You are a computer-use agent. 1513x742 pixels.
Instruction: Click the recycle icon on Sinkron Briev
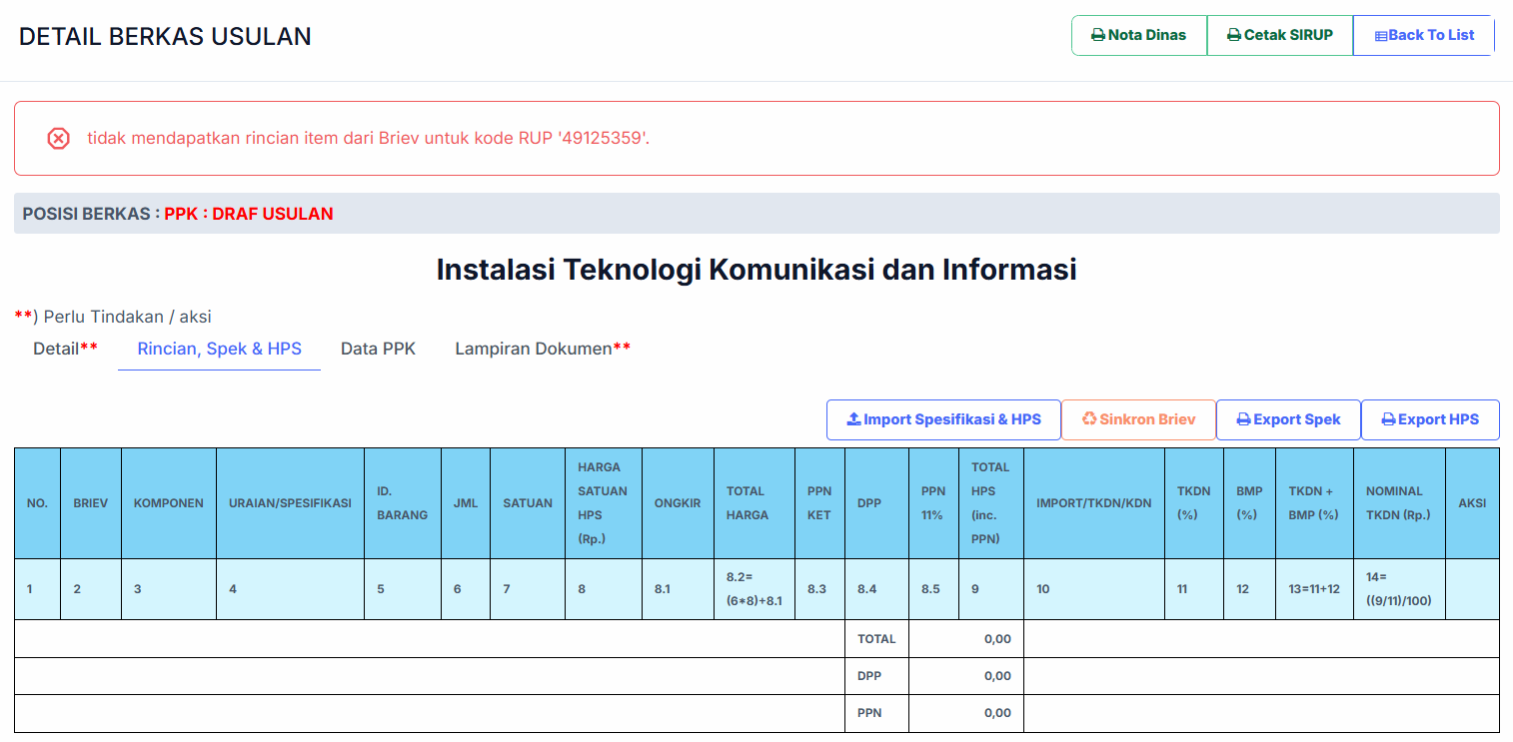click(1088, 419)
